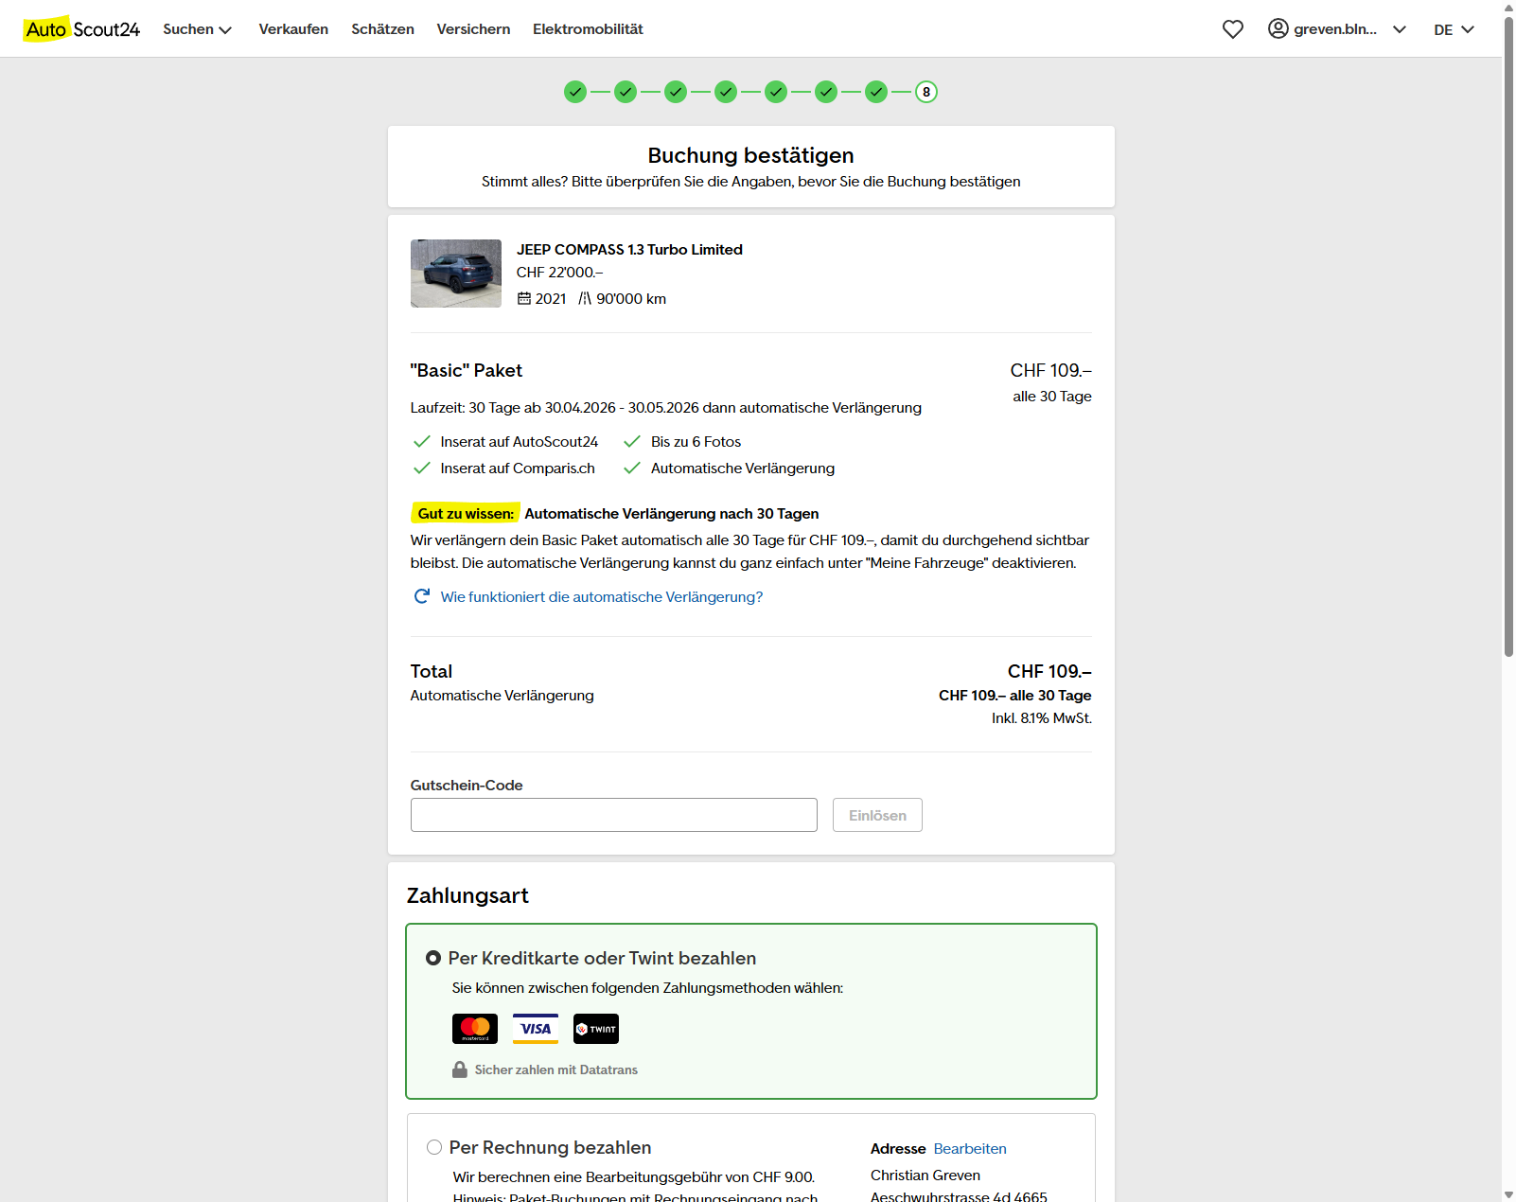The image size is (1516, 1202).
Task: Go to completed step two circle
Action: (626, 92)
